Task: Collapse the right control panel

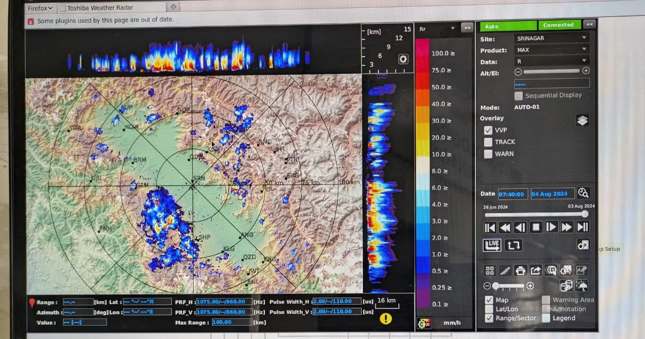Action: point(589,24)
